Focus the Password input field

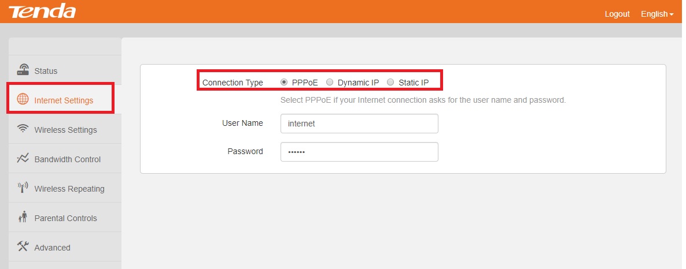[x=359, y=152]
